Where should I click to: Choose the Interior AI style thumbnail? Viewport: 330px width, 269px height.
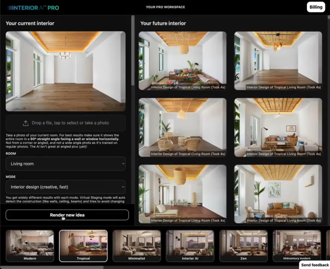tap(190, 246)
